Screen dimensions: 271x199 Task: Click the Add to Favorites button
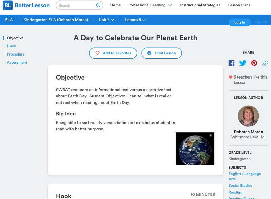[x=113, y=53]
